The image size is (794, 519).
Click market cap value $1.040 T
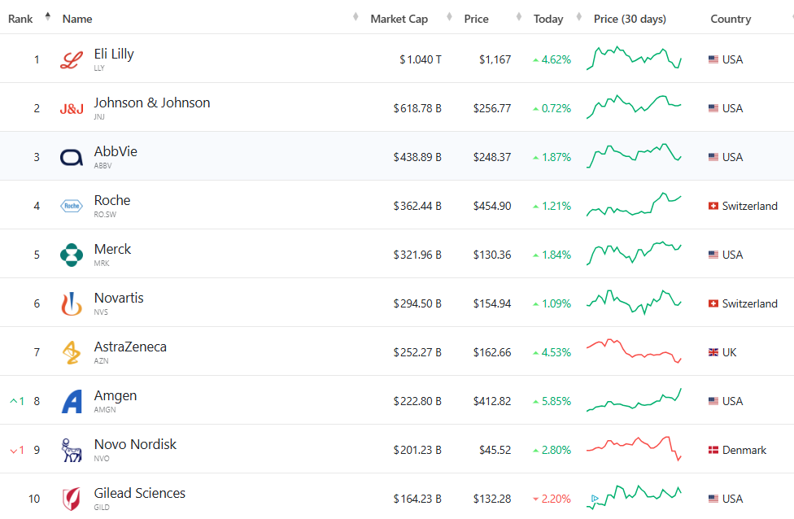click(x=421, y=59)
